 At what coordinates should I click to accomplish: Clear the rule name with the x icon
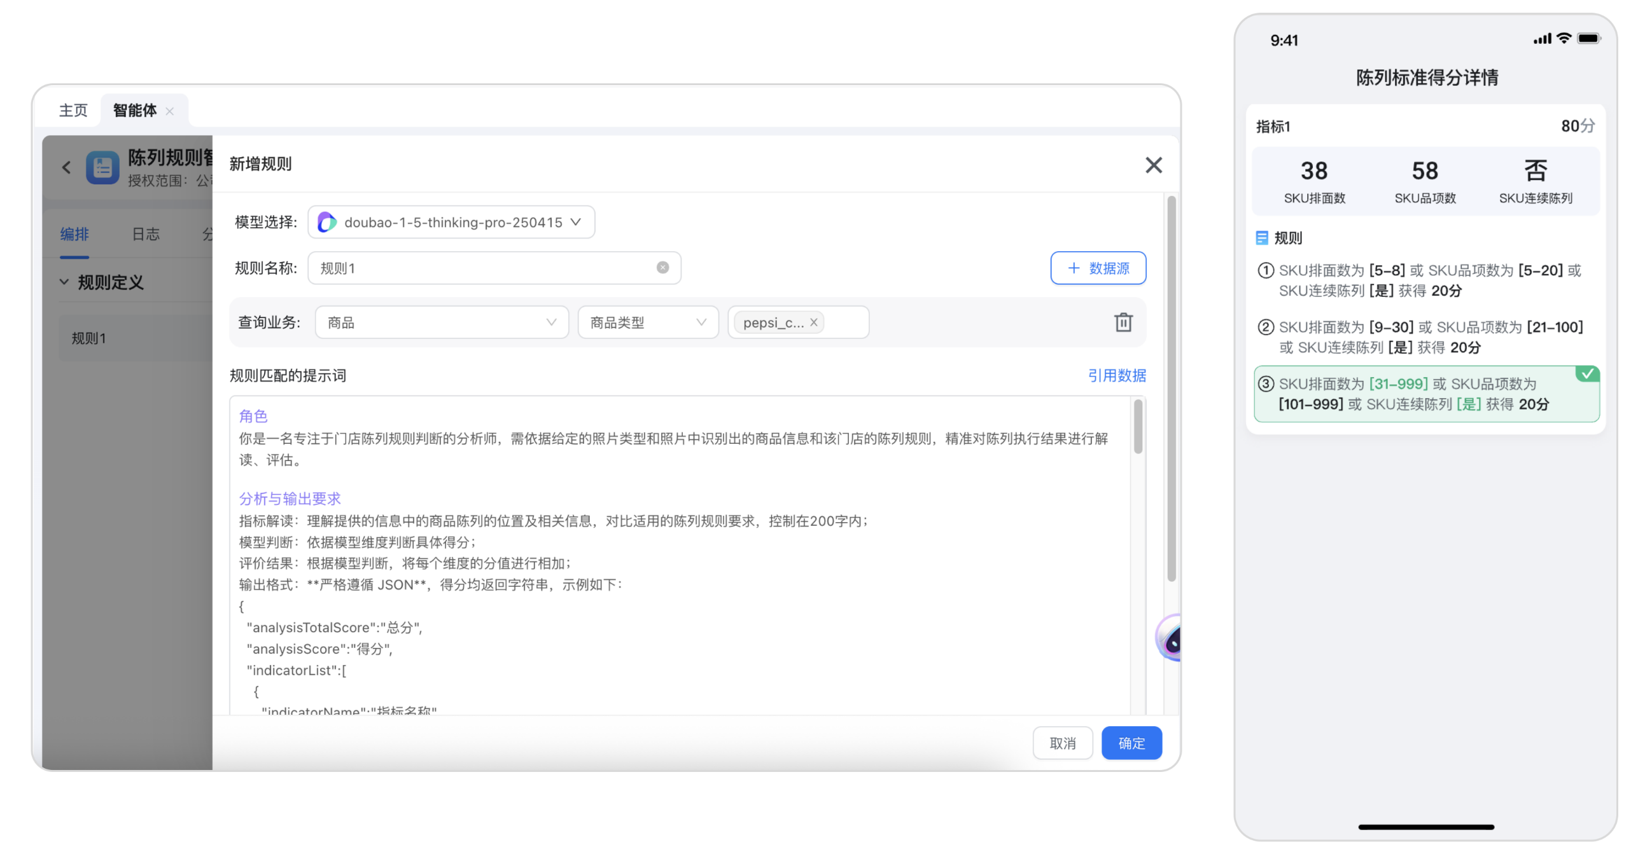[662, 268]
